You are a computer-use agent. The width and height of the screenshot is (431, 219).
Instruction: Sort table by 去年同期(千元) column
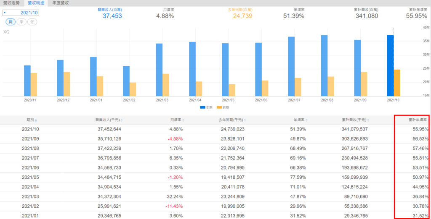(x=232, y=120)
